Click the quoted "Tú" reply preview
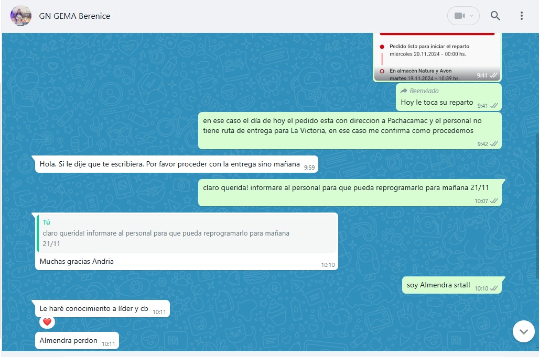Viewport: 539px width, 357px height. pyautogui.click(x=186, y=233)
